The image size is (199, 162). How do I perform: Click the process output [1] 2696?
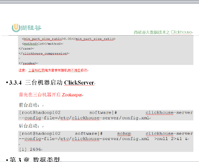[x=30, y=149]
